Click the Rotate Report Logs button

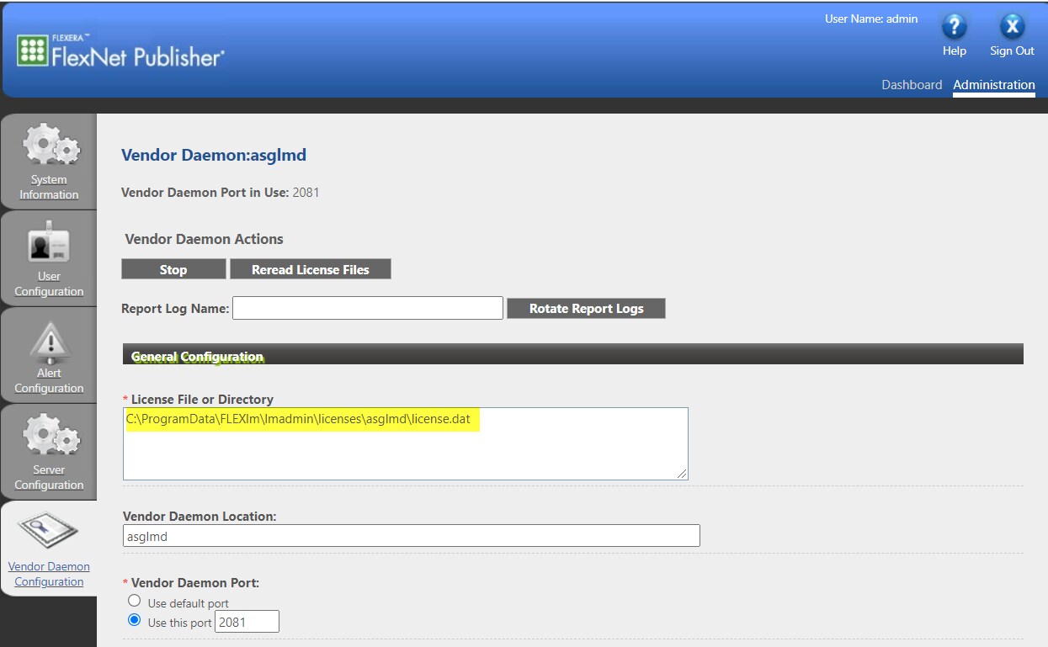tap(586, 309)
